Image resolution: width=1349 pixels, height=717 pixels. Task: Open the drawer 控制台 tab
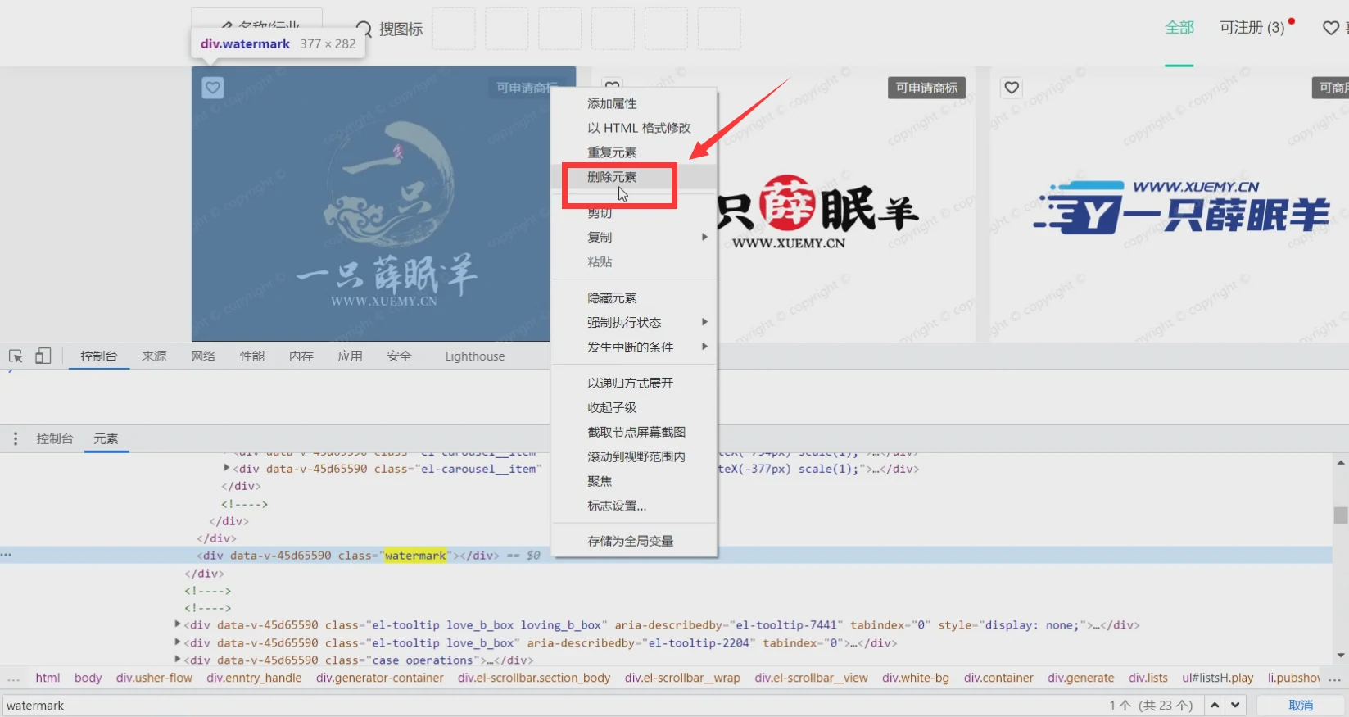[55, 439]
